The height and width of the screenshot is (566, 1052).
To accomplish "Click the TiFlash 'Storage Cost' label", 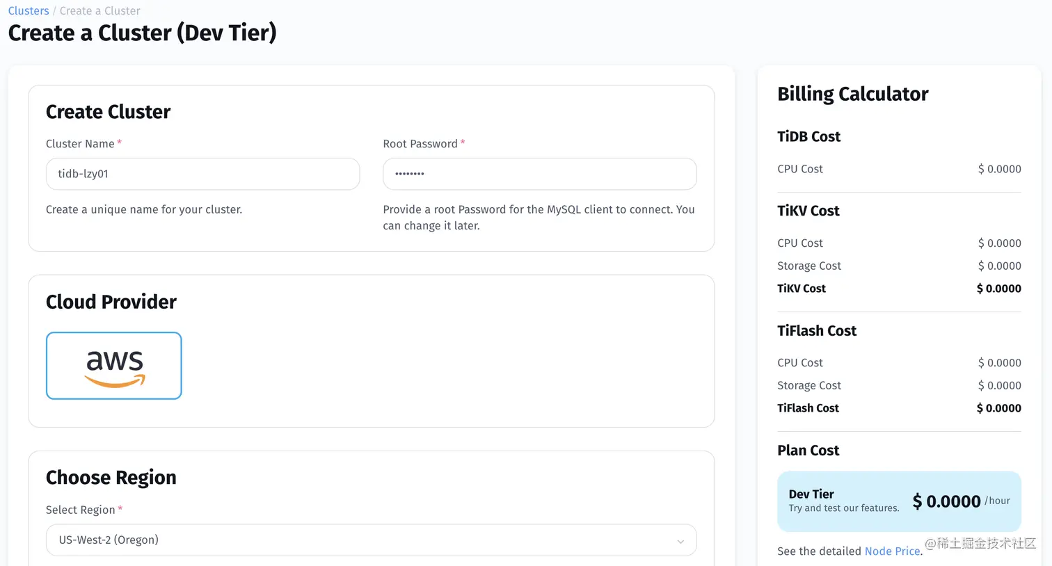I will pos(809,385).
